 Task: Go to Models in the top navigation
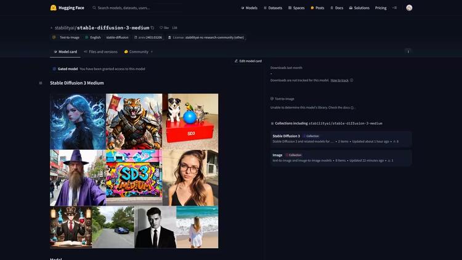(x=249, y=8)
